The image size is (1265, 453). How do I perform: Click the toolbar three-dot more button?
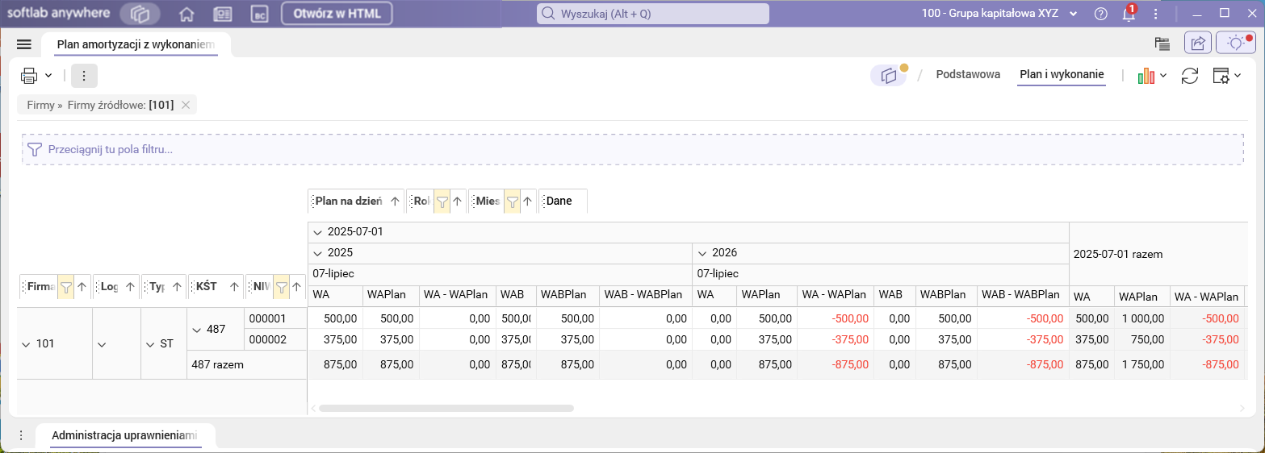84,76
